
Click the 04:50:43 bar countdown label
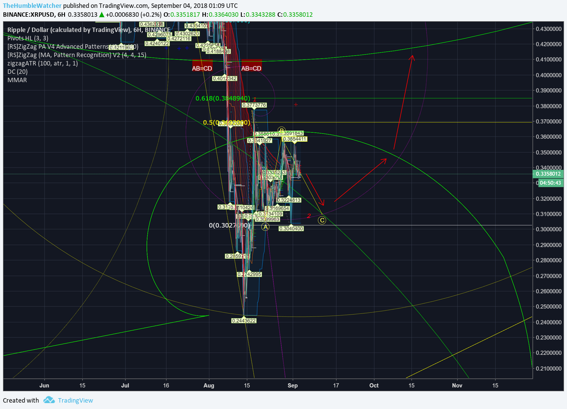click(551, 183)
